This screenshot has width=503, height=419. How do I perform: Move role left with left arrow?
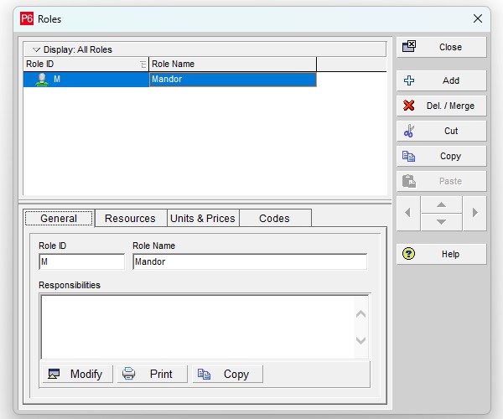tap(408, 213)
